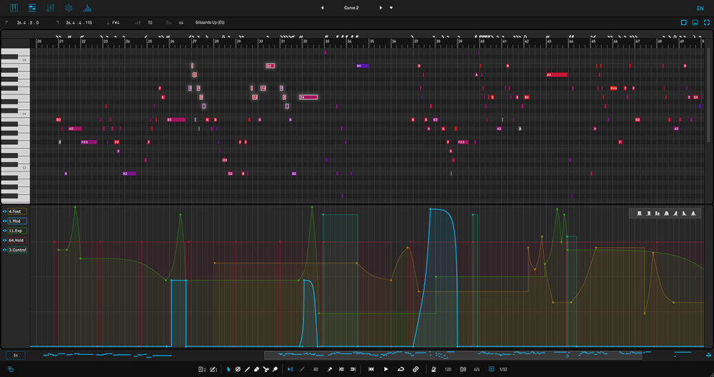
Task: Pick the line draw tool
Action: pyautogui.click(x=247, y=369)
